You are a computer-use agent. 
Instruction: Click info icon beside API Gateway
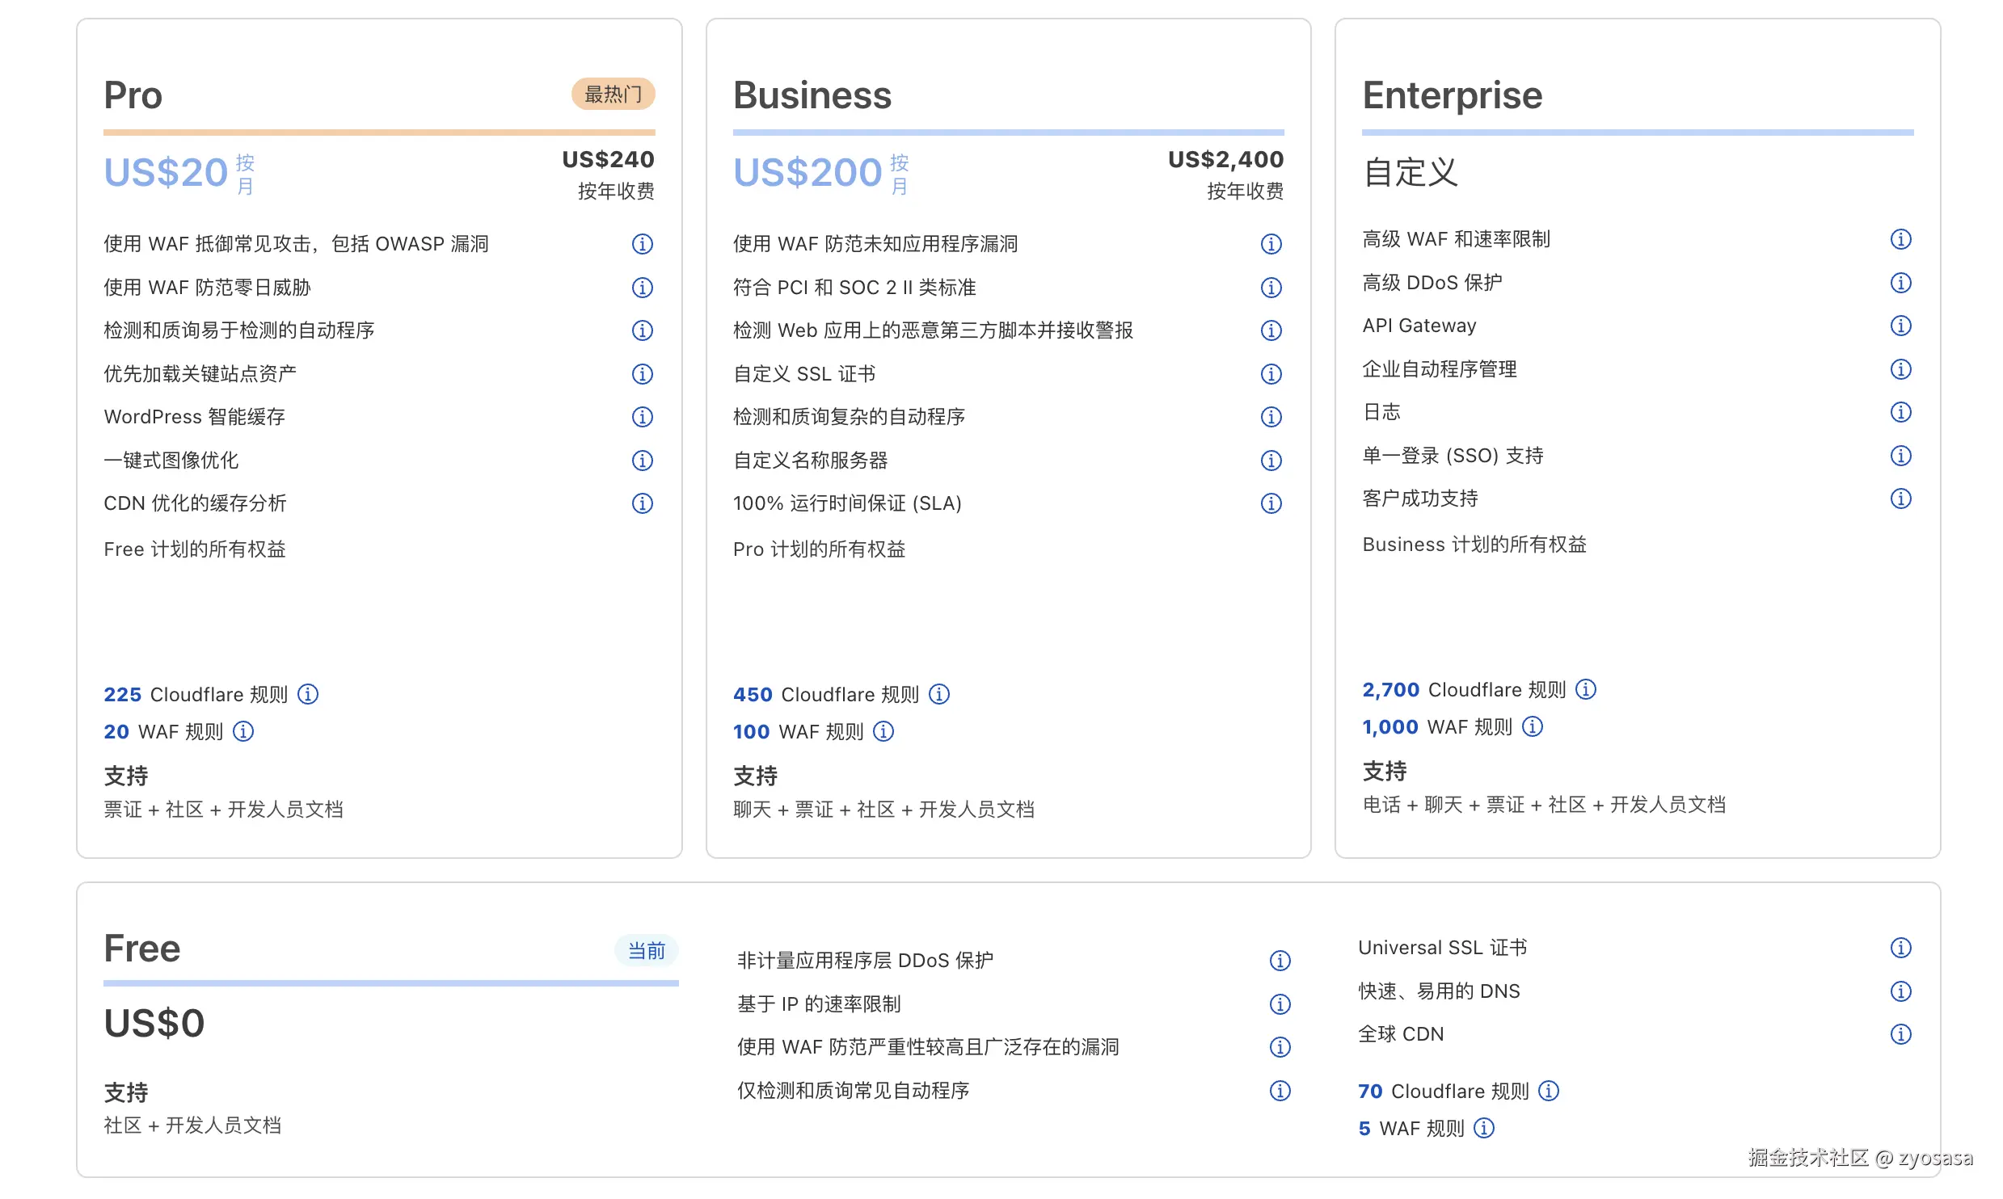click(x=1901, y=326)
